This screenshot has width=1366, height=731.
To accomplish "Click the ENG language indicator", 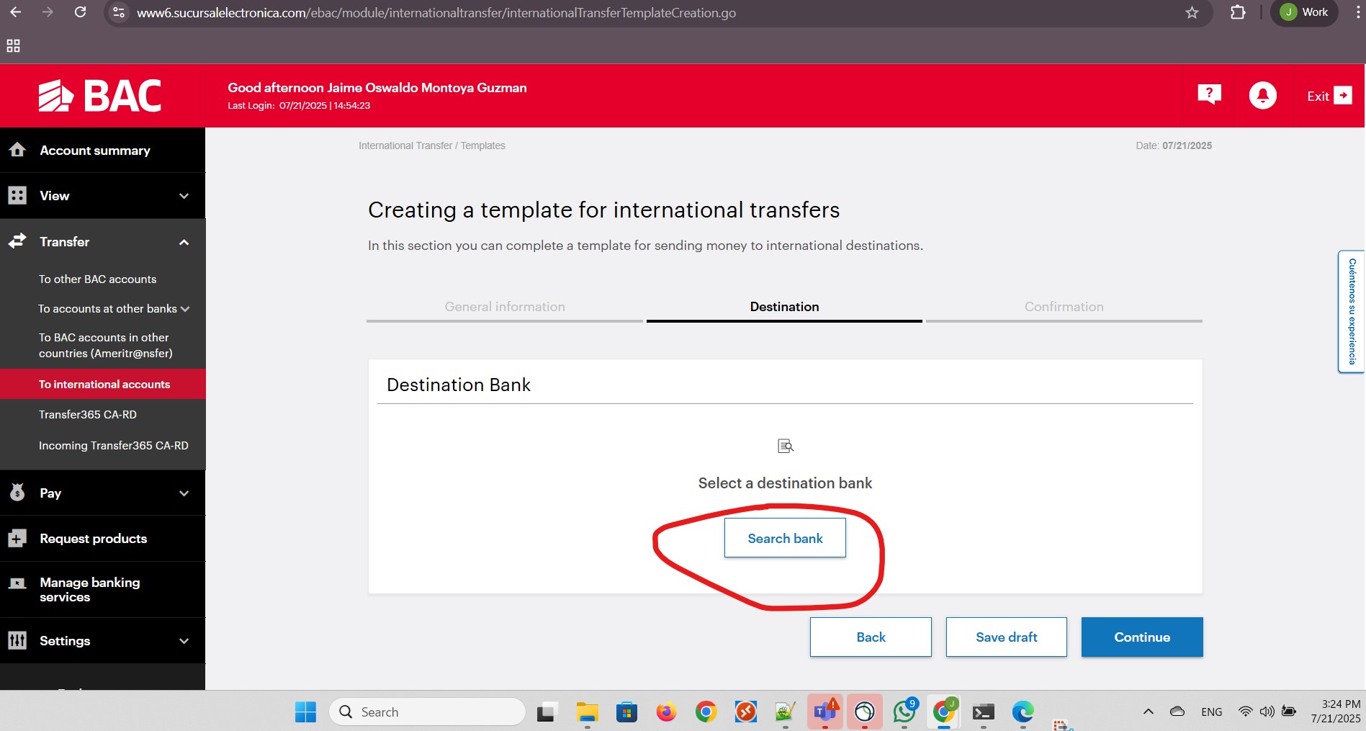I will click(x=1212, y=712).
